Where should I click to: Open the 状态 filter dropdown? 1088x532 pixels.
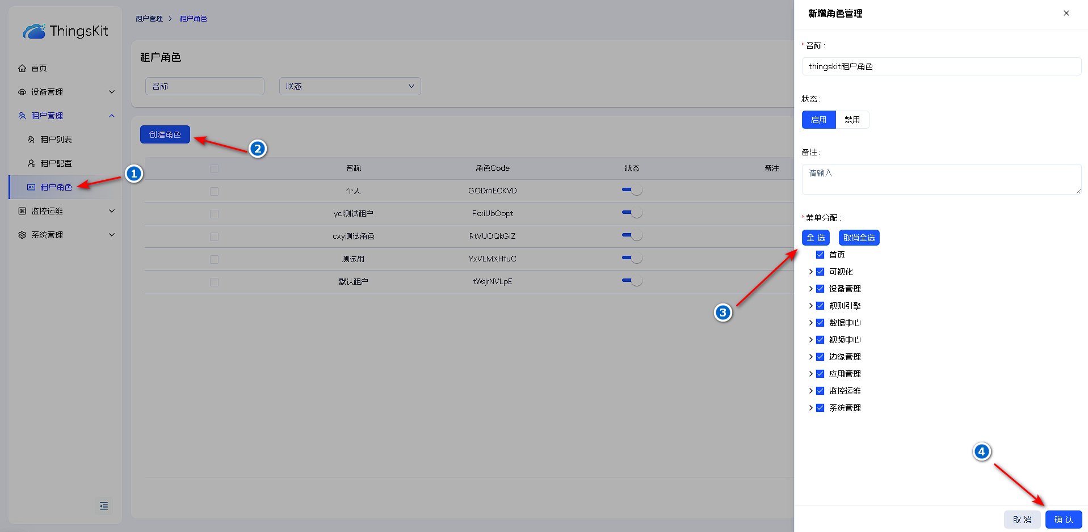click(350, 86)
